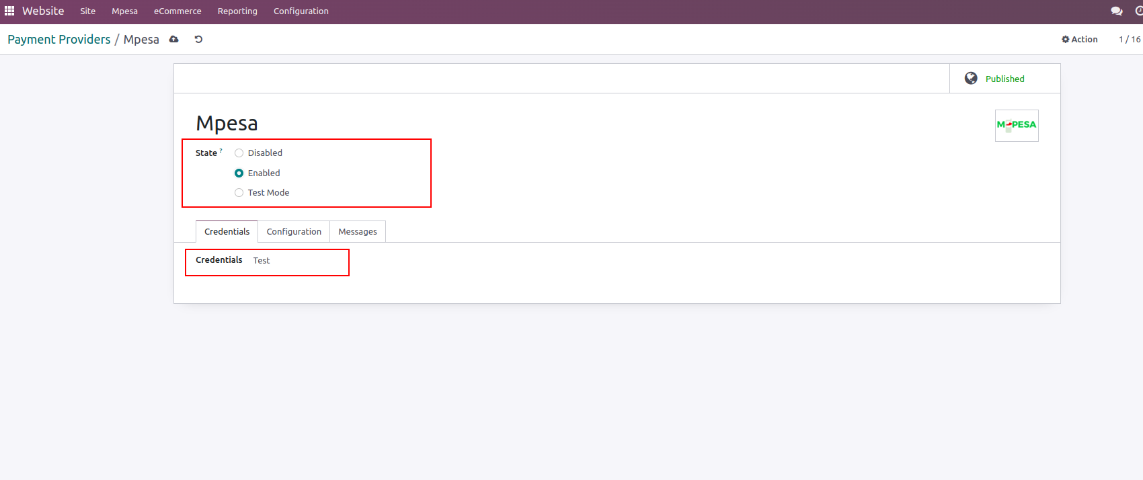Toggle the Published status button

pos(1004,79)
